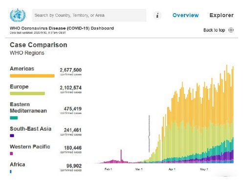
Task: Select the teal Eastern Mediterranean swatch
Action: pyautogui.click(x=14, y=118)
